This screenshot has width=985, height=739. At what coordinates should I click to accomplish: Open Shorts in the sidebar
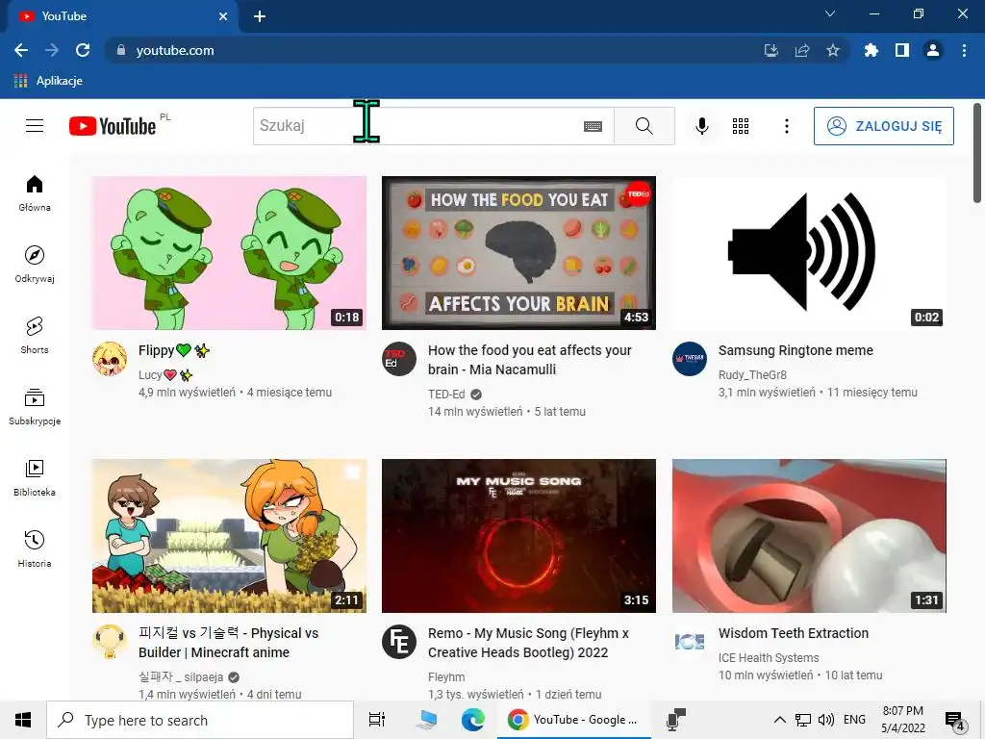(35, 336)
